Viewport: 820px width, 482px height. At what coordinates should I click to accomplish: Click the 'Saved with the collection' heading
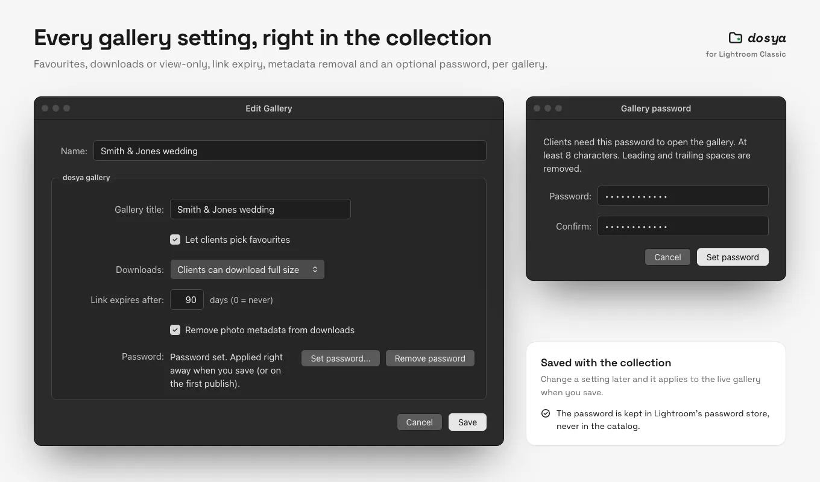[606, 363]
